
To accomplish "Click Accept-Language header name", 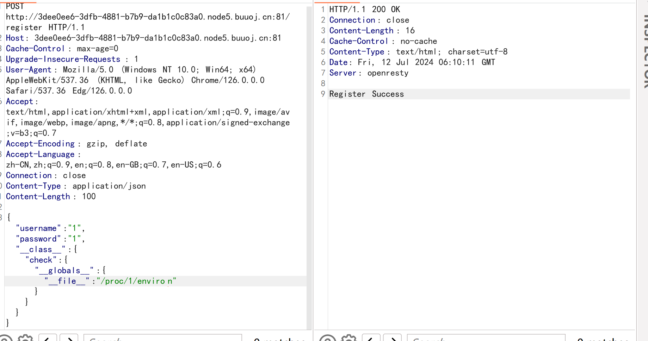I will pos(40,154).
